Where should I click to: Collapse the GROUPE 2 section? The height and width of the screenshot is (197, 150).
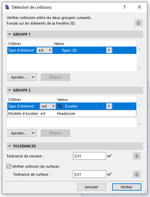(9, 90)
